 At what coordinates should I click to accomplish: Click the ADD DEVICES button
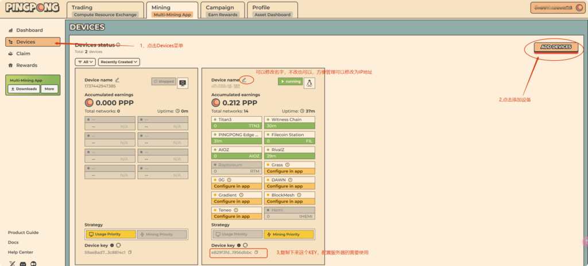(556, 47)
